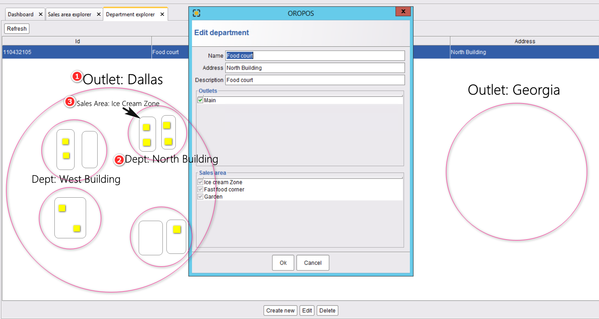Click the OROPOS dialog window icon
This screenshot has width=599, height=319.
pyautogui.click(x=196, y=13)
